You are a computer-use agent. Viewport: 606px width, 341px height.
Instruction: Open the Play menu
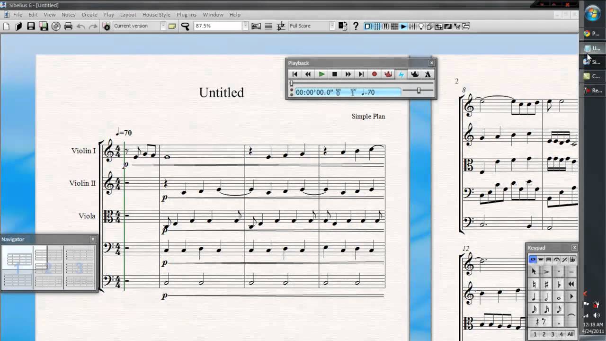click(109, 15)
